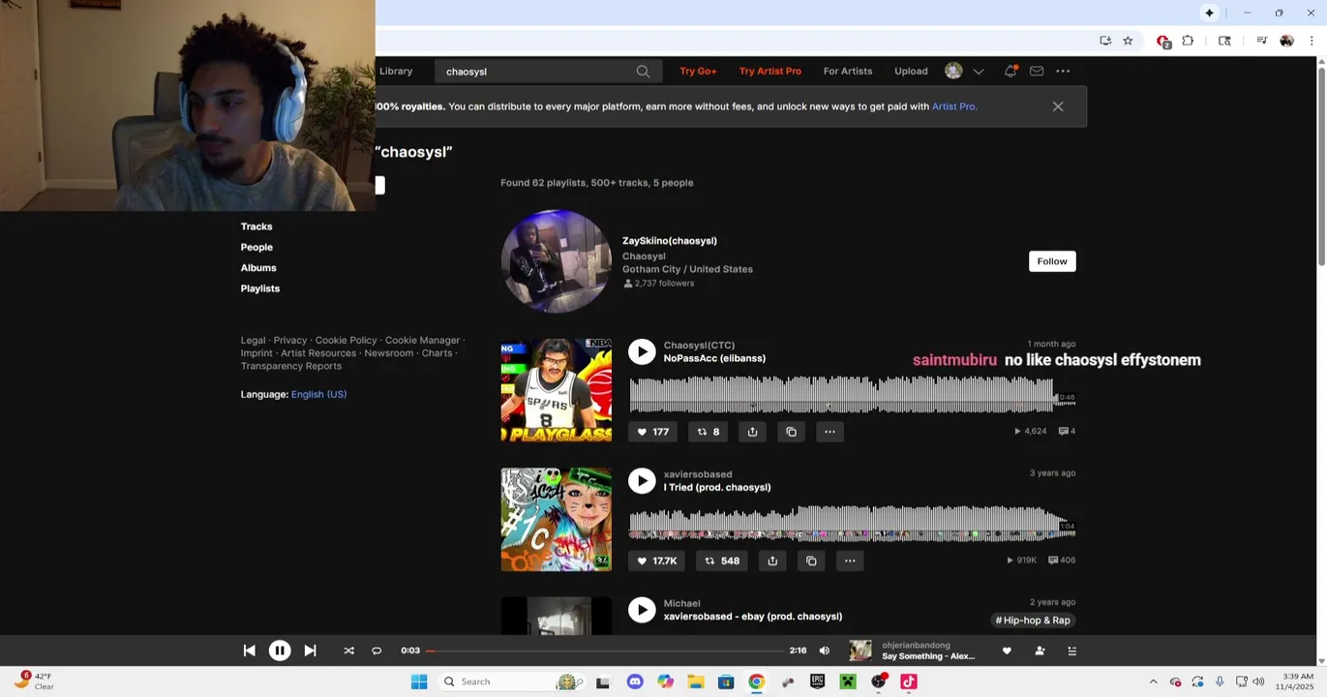Mute the player volume

[x=825, y=651]
